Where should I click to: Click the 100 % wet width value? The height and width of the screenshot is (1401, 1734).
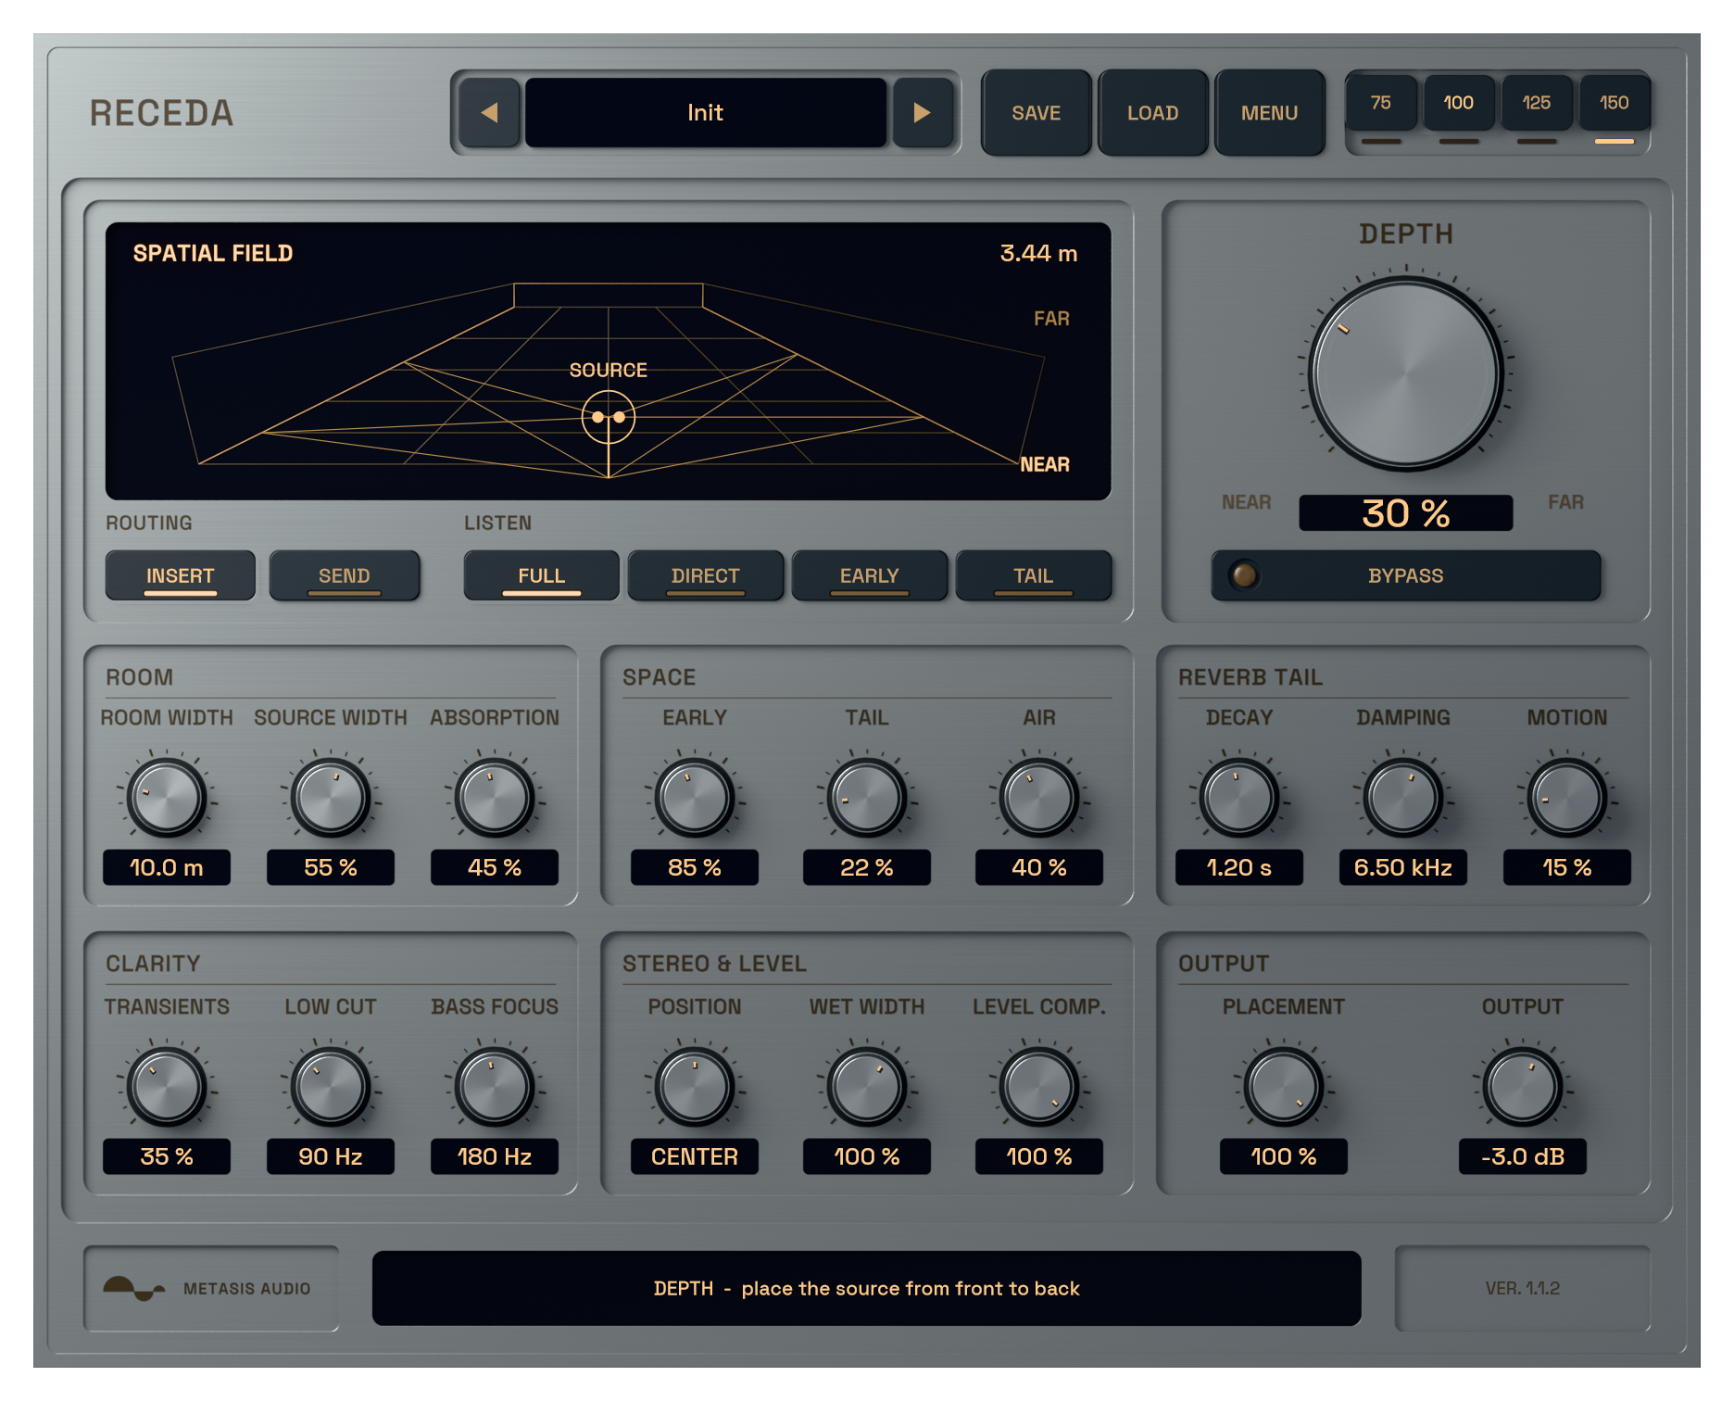click(x=867, y=1156)
